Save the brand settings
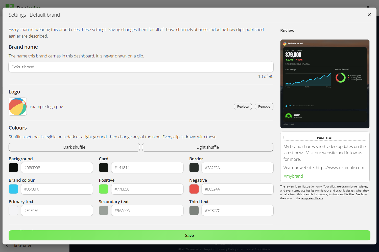 click(x=189, y=235)
